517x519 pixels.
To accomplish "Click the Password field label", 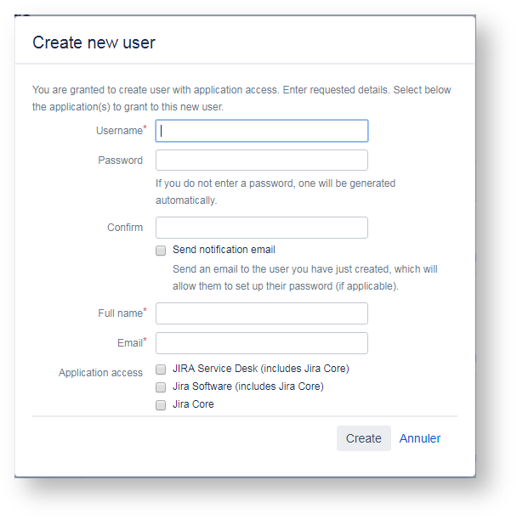I will (x=121, y=161).
